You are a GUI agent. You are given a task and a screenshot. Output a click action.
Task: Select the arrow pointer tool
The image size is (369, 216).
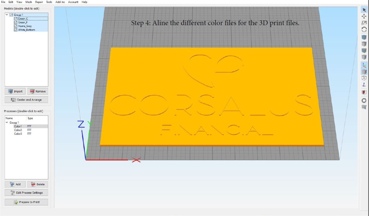[x=364, y=10]
